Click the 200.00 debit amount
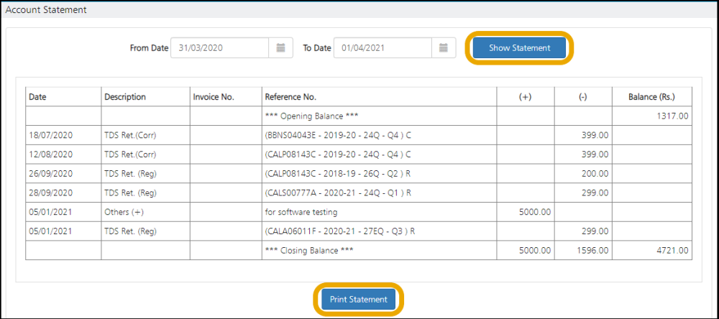 (595, 174)
